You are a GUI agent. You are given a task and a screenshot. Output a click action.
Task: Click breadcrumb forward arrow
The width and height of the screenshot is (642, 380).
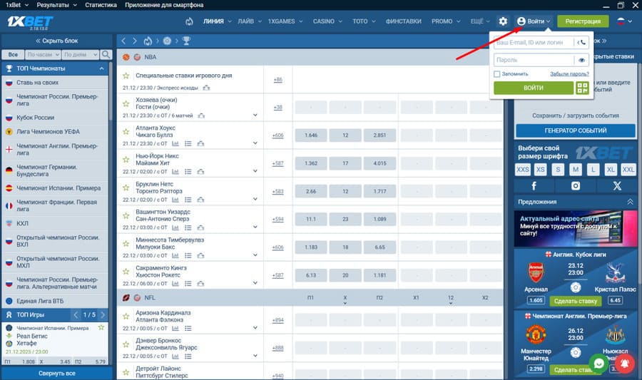(x=134, y=41)
